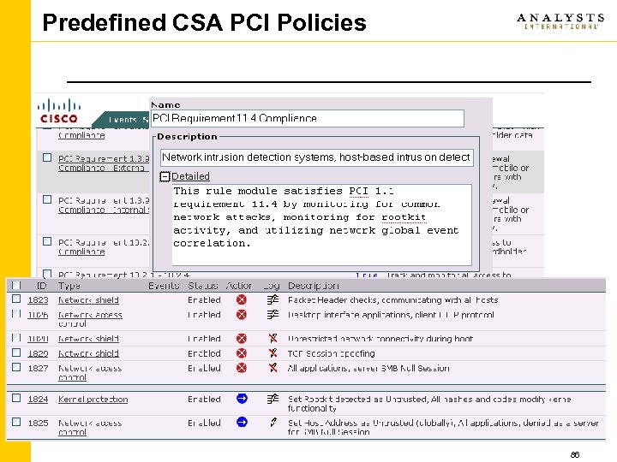This screenshot has width=617, height=462.
Task: Click the log icon for rule 1824
Action: tap(273, 399)
